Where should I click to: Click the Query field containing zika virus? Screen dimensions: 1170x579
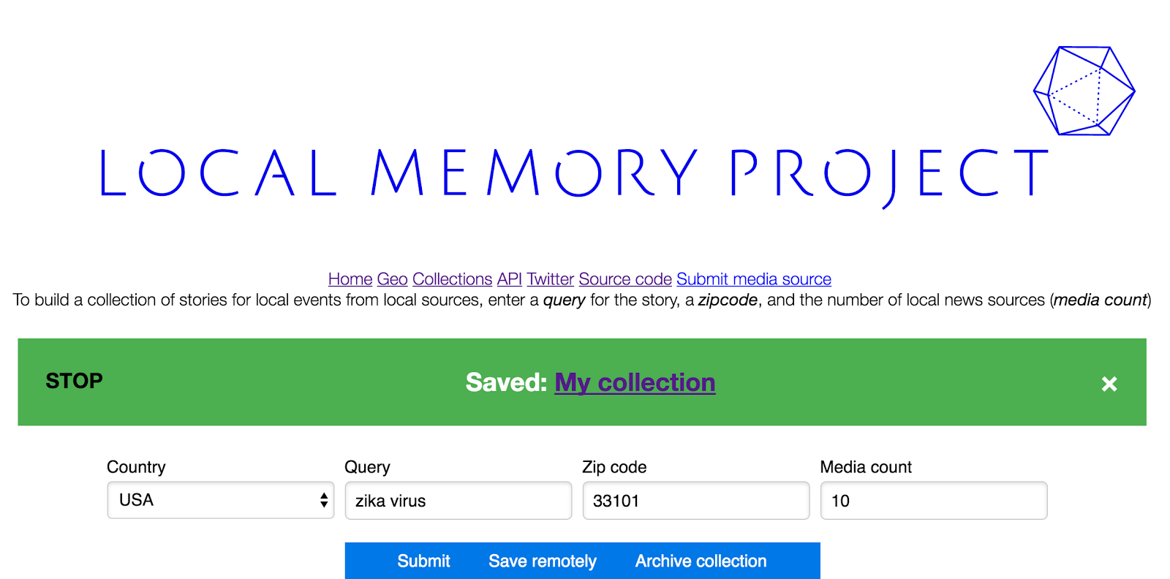(x=458, y=500)
